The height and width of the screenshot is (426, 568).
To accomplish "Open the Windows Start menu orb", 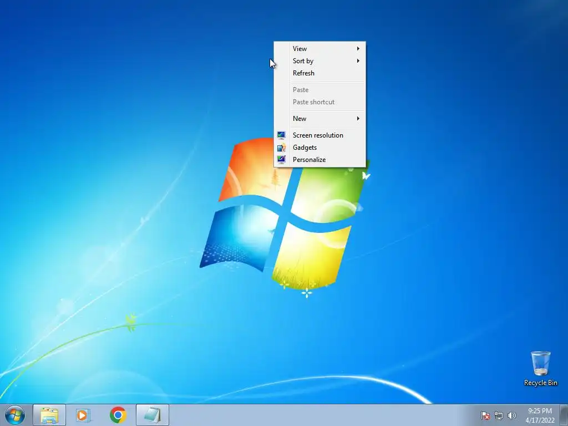I will tap(15, 415).
